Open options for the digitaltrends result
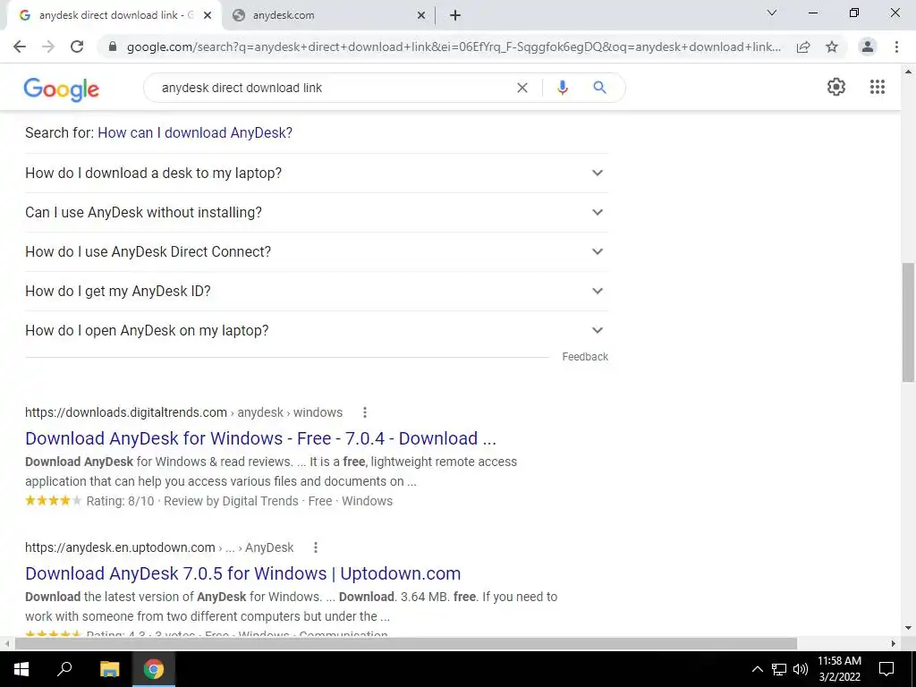Image resolution: width=916 pixels, height=687 pixels. 365,412
